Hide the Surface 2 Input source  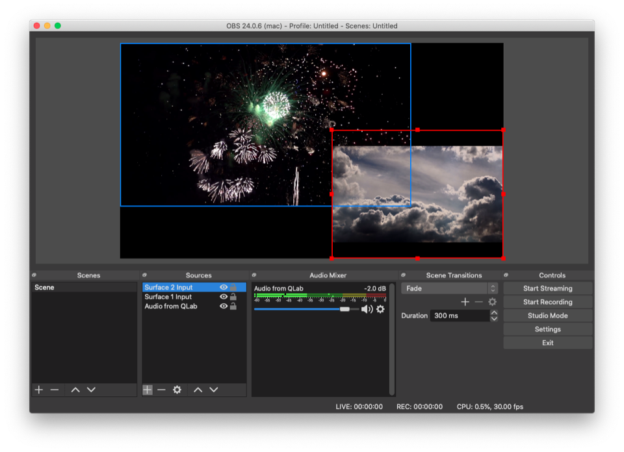(x=224, y=287)
